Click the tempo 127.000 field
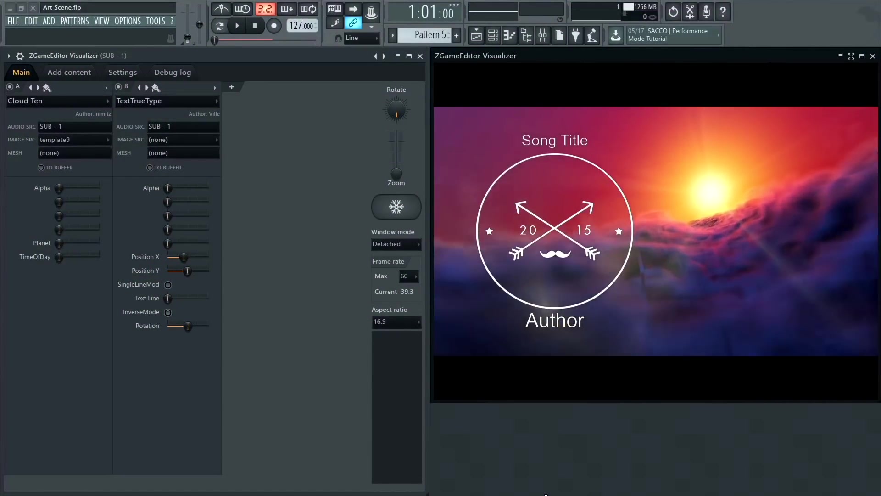Screen dimensions: 881x496 [302, 26]
